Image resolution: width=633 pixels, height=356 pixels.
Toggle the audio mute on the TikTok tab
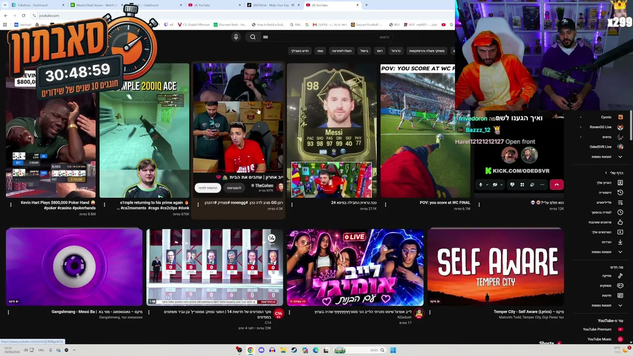pyautogui.click(x=293, y=5)
